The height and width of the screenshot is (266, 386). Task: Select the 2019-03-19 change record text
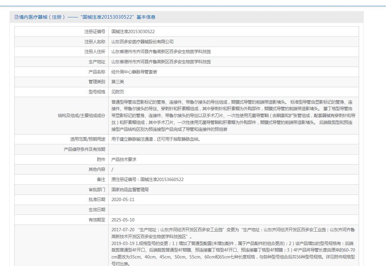click(233, 254)
